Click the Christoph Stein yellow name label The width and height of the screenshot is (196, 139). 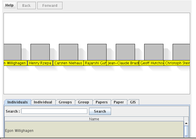point(177,63)
